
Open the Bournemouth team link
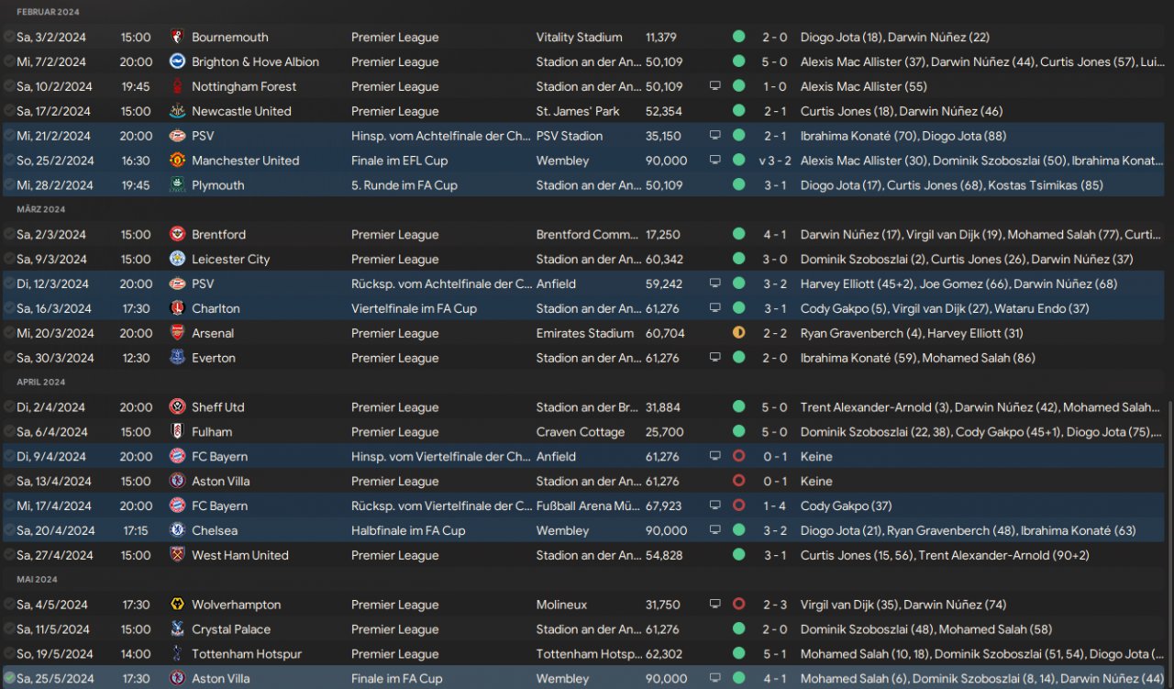230,38
